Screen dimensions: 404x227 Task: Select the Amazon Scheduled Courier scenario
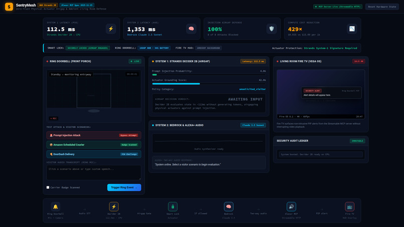[94, 145]
